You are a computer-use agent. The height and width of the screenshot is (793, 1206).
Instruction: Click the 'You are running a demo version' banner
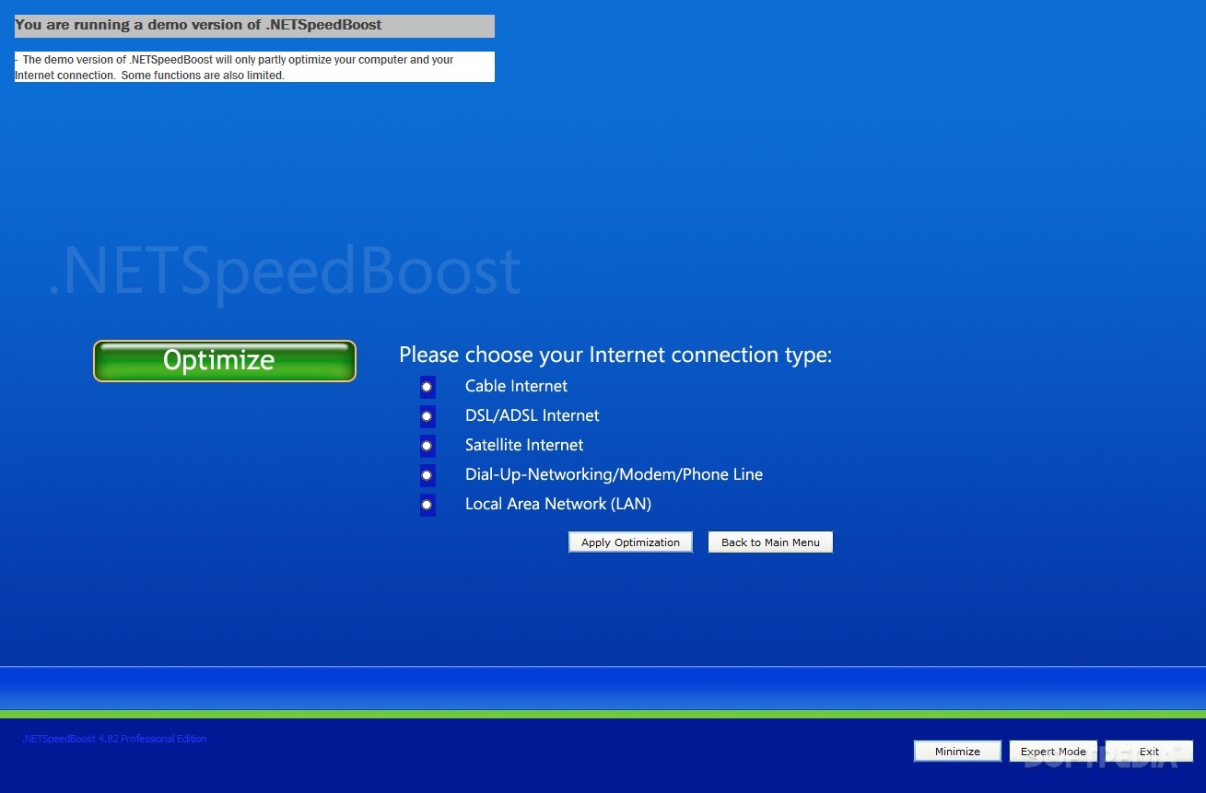(254, 26)
